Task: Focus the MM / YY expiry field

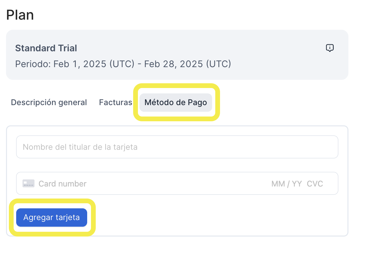Action: coord(287,184)
